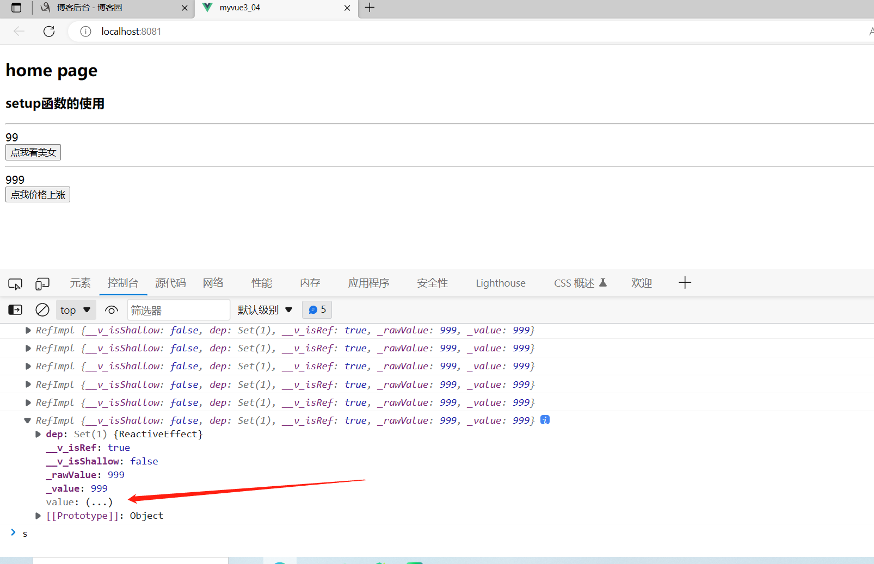Open the 控制台 DevTools tab

pyautogui.click(x=123, y=283)
